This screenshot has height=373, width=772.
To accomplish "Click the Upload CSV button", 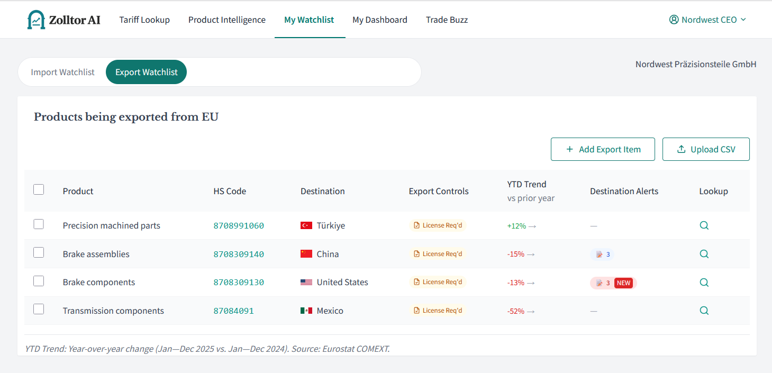I will coord(706,149).
